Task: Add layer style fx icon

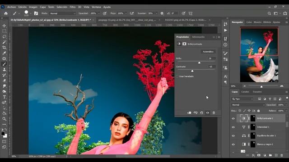Action: (x=253, y=155)
